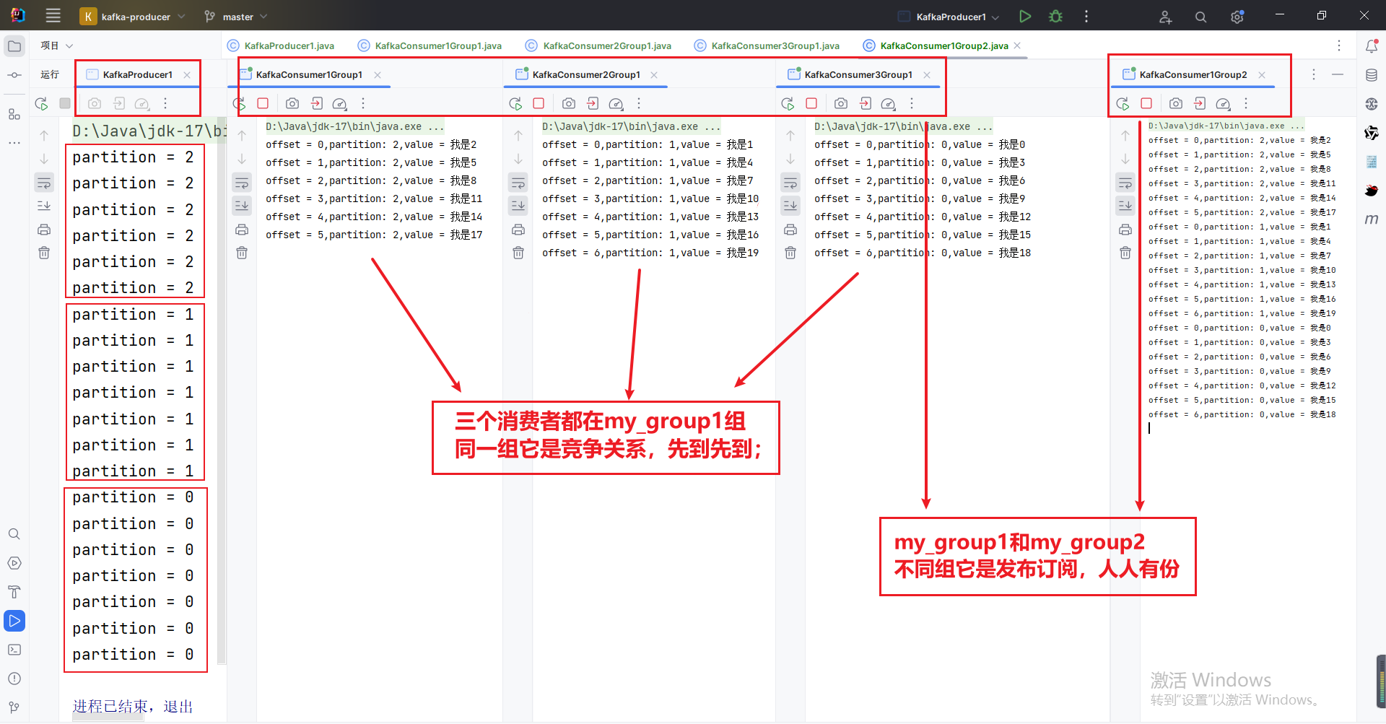Open the kafka-producer project dropdown
The image size is (1386, 724).
(x=133, y=16)
